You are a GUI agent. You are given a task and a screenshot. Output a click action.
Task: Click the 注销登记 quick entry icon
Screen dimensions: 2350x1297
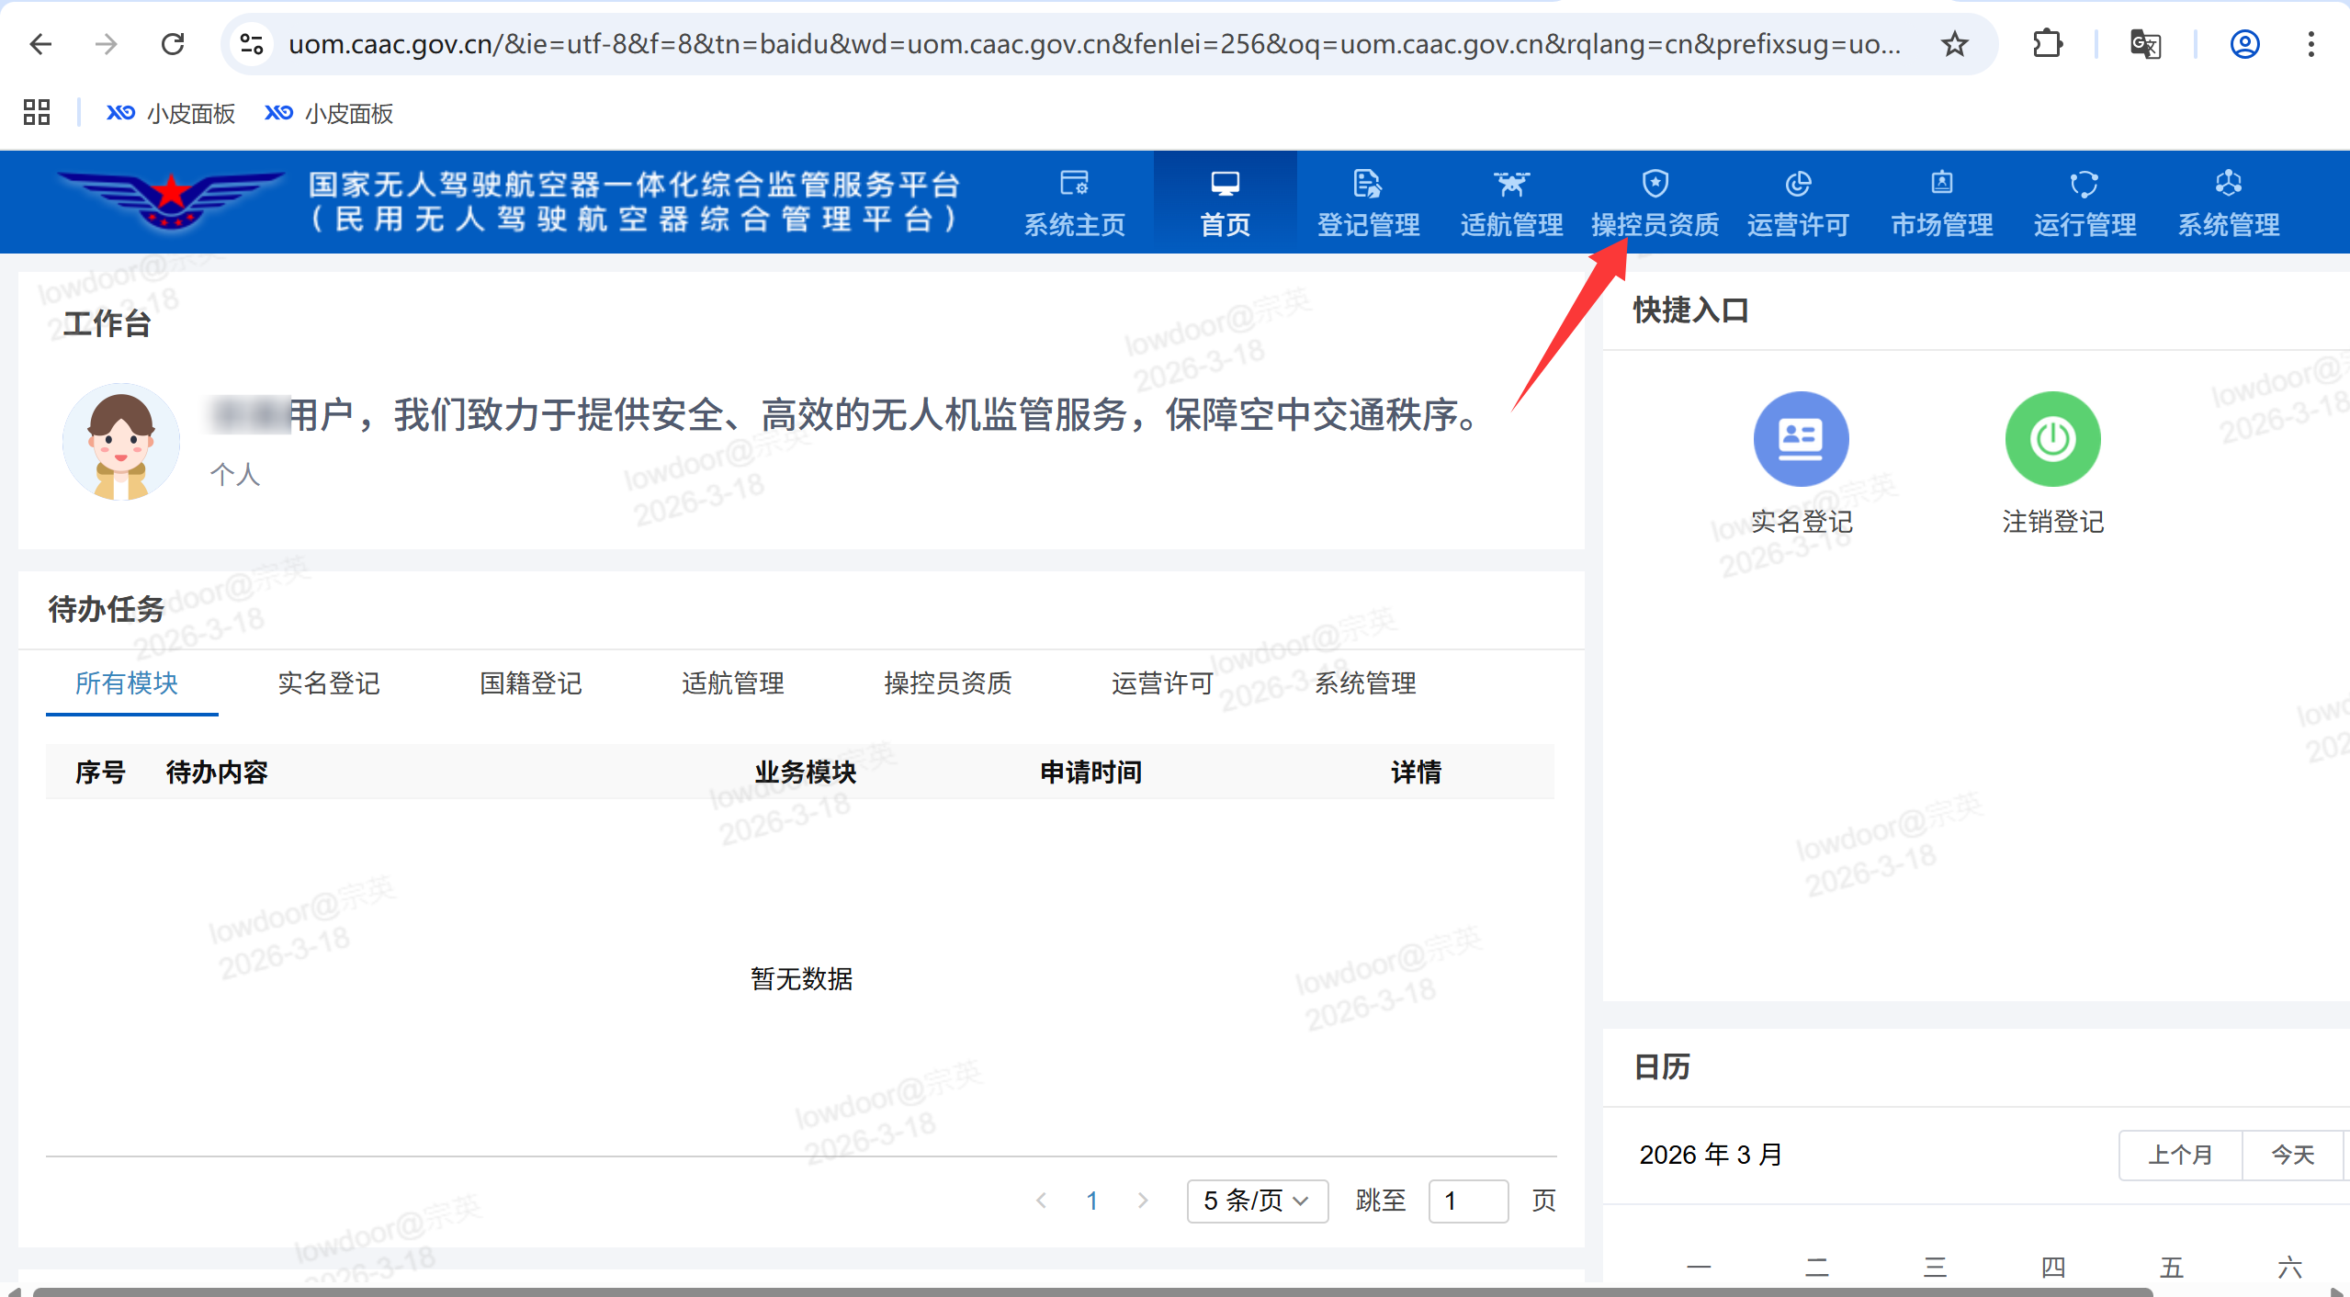2052,439
